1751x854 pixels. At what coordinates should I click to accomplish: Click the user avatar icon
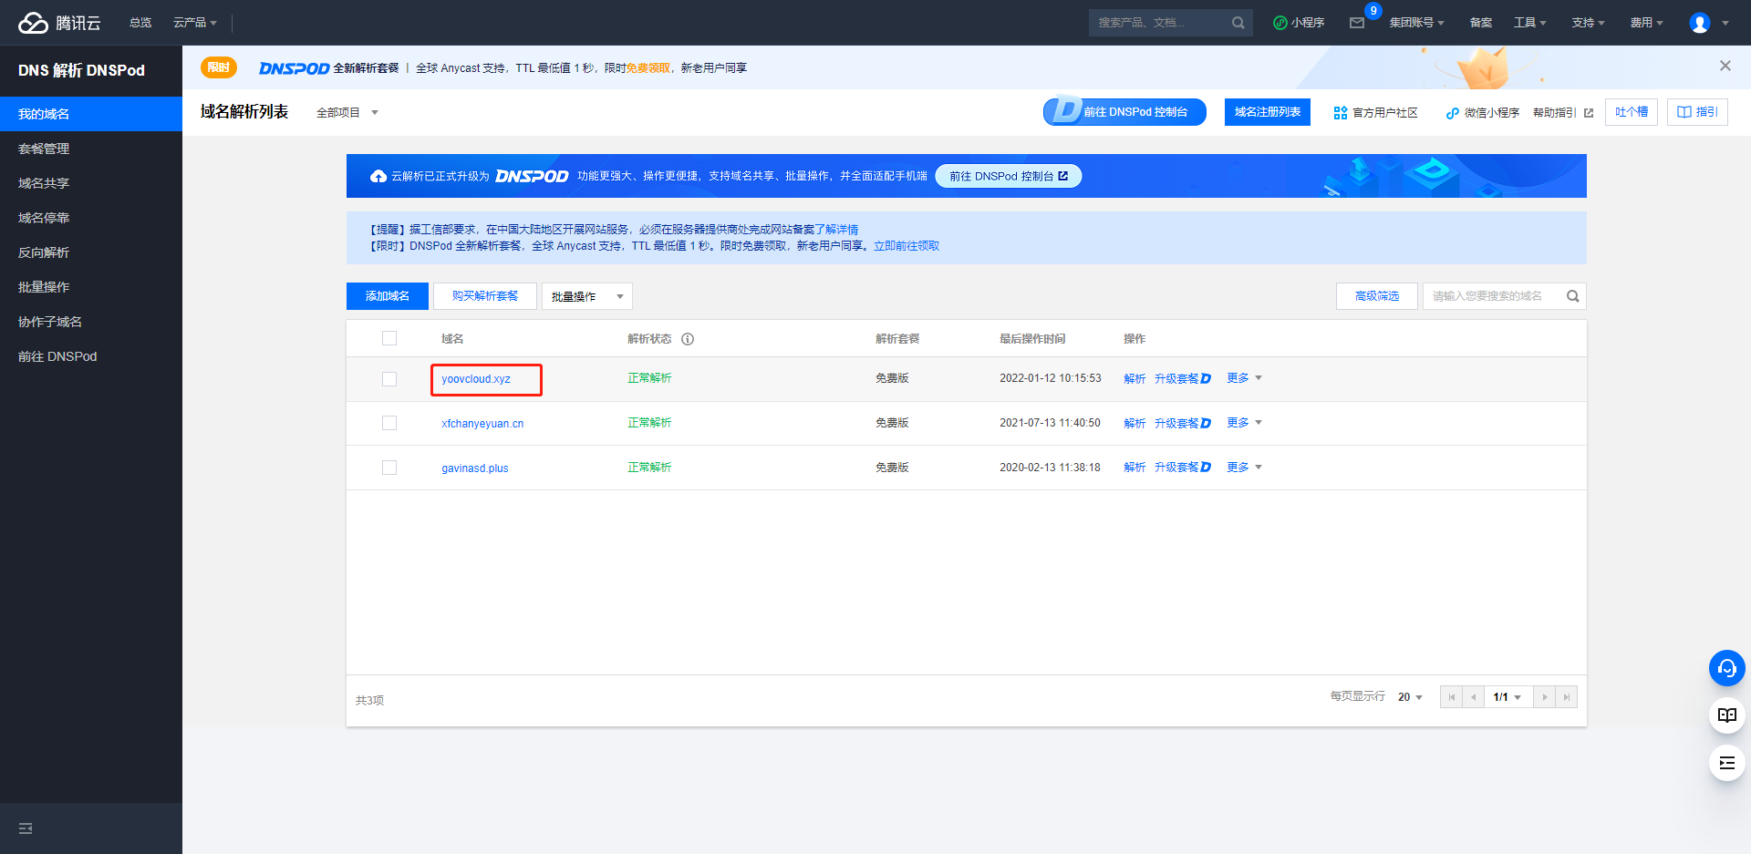[x=1700, y=23]
